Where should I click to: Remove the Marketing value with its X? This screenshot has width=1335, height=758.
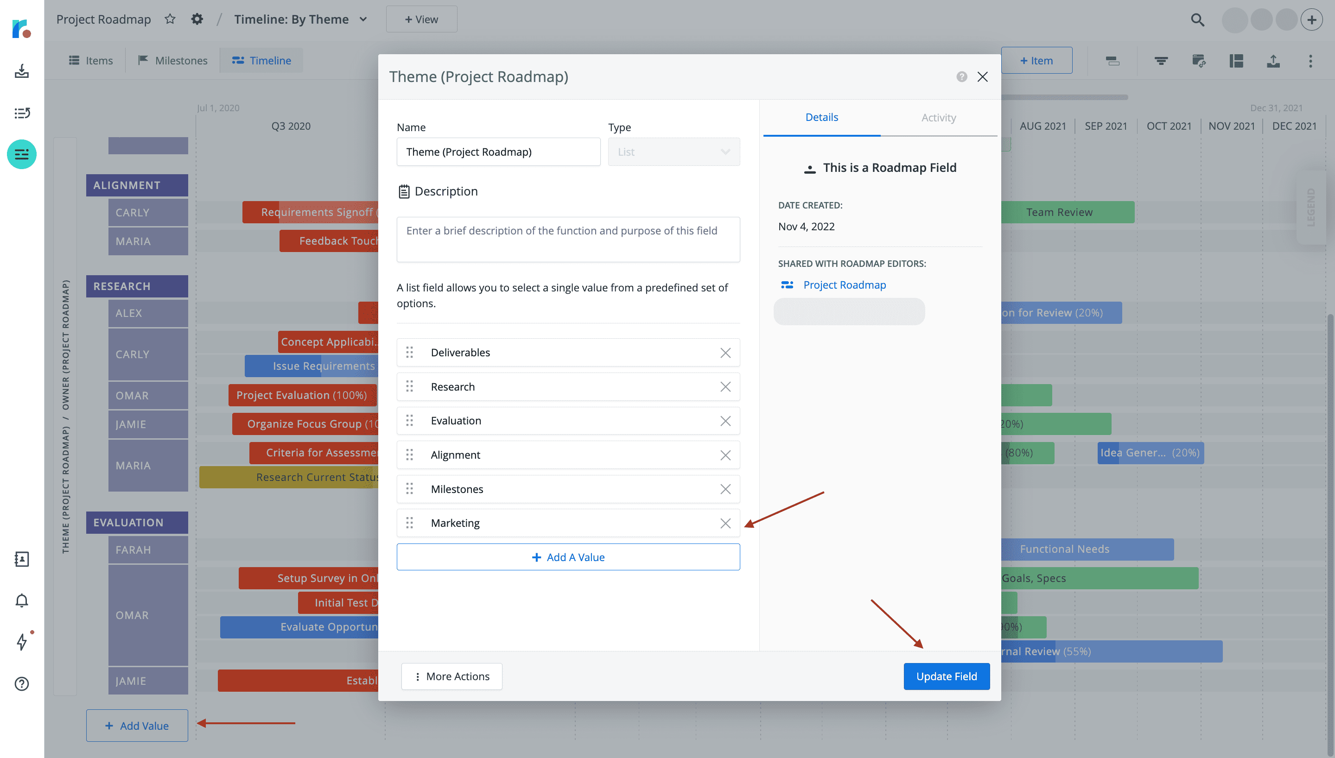pyautogui.click(x=725, y=523)
